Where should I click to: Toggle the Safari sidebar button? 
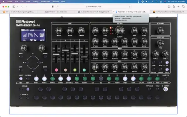[14, 6]
